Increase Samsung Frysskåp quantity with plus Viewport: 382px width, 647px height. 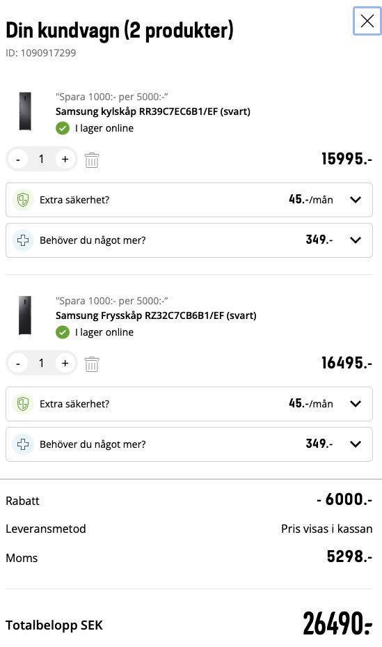click(x=65, y=363)
